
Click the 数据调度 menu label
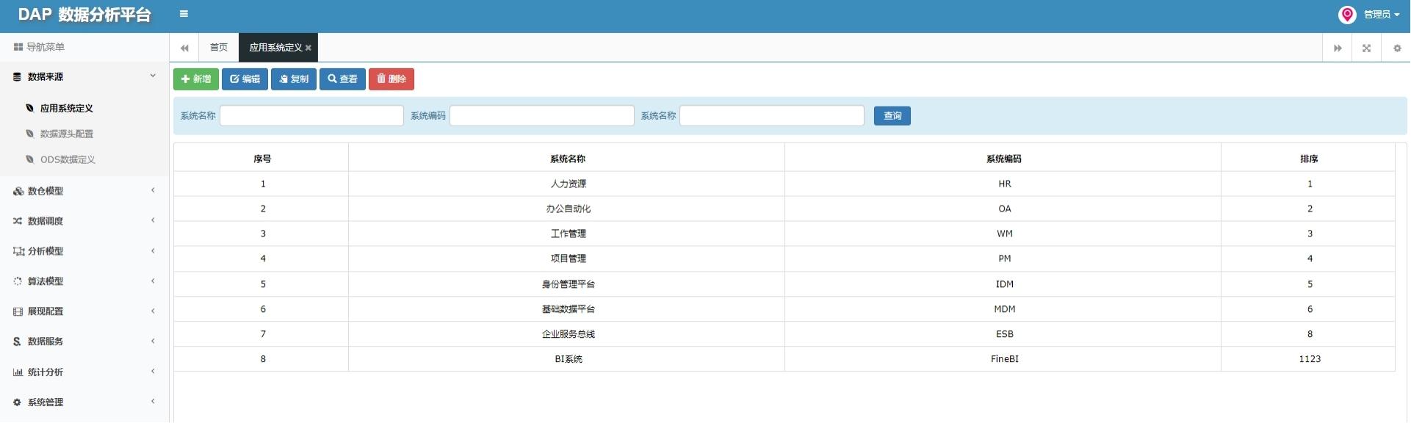[46, 222]
